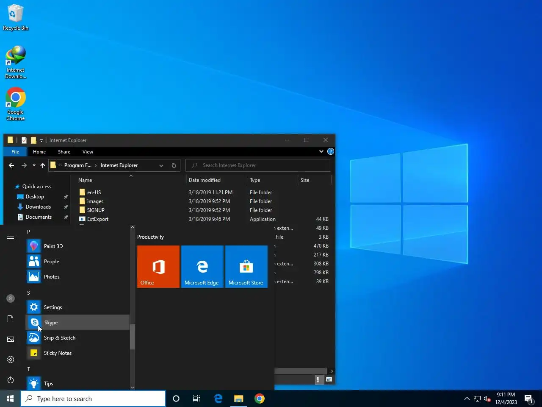The image size is (542, 407).
Task: Click the taskbar Type here to search box
Action: [x=93, y=399]
